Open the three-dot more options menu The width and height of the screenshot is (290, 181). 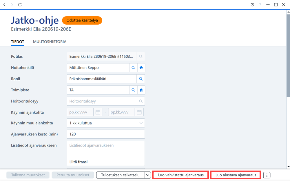point(267,175)
